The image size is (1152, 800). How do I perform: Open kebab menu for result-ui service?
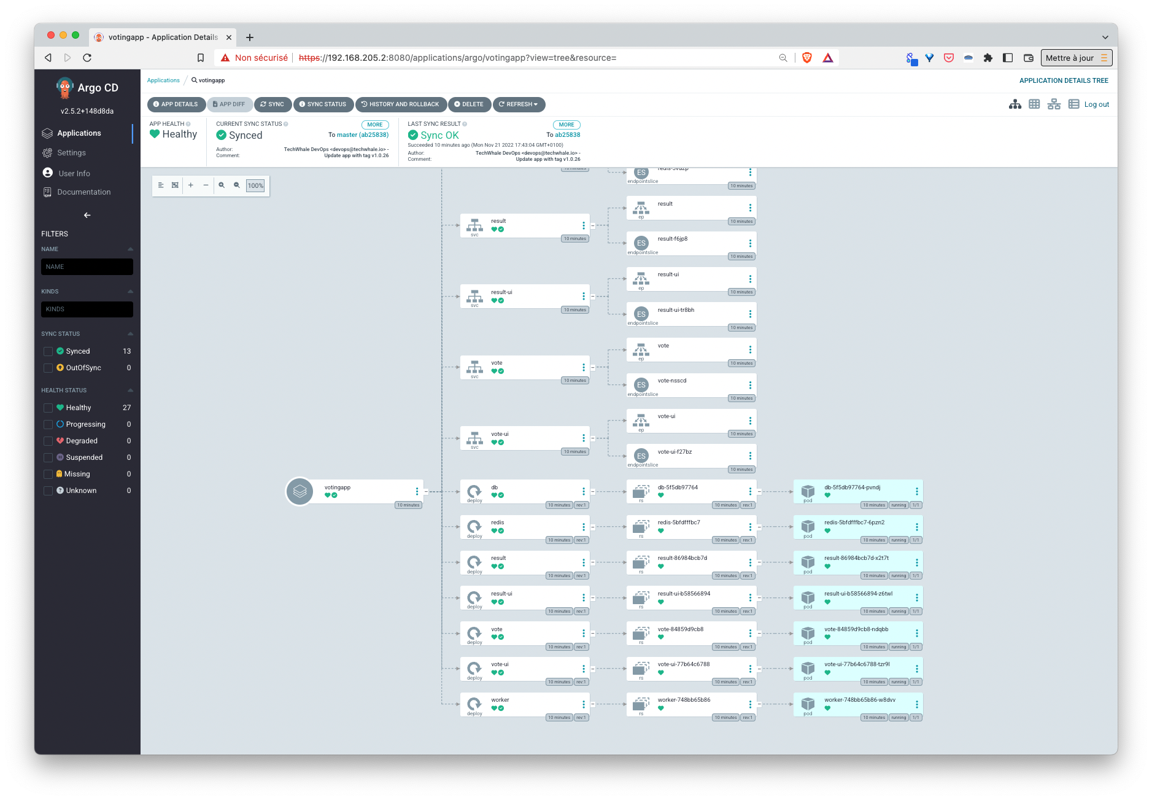pyautogui.click(x=584, y=296)
